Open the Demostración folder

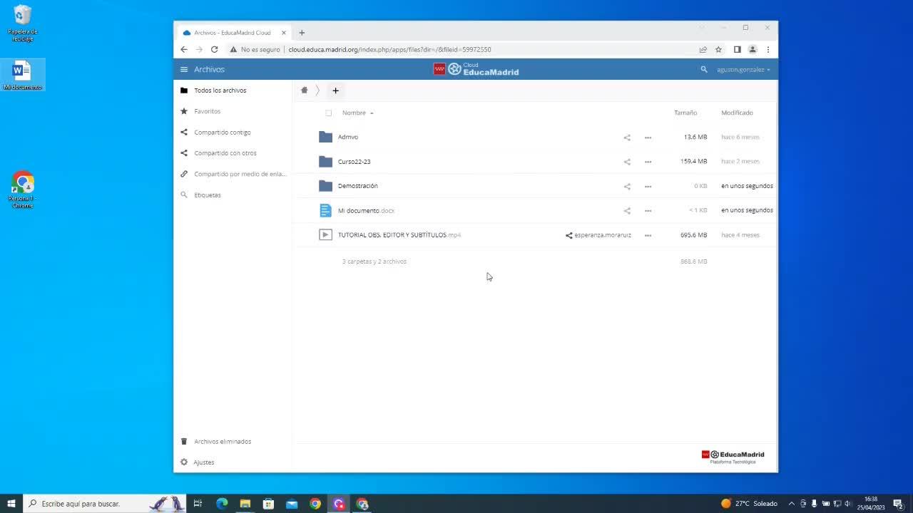pyautogui.click(x=357, y=186)
